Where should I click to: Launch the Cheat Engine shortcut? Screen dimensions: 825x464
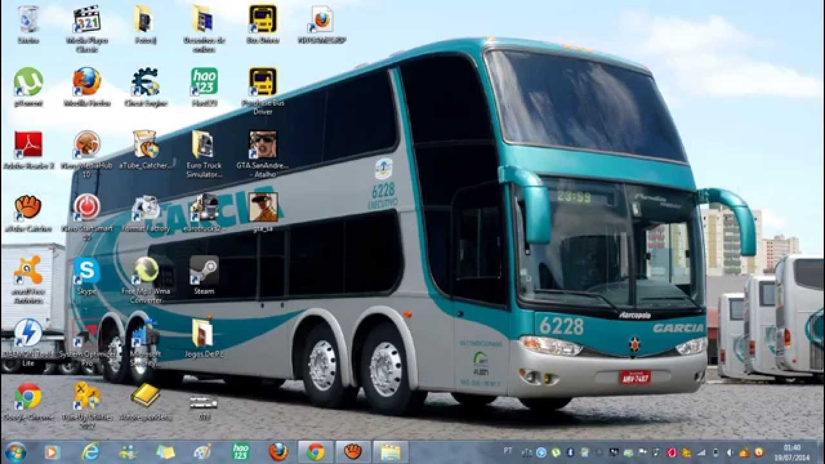point(146,87)
